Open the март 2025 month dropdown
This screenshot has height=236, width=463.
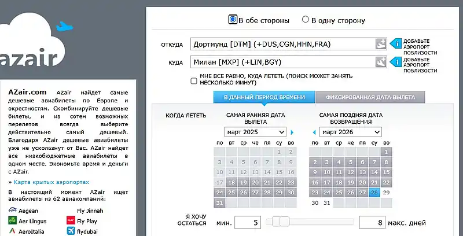click(x=255, y=132)
